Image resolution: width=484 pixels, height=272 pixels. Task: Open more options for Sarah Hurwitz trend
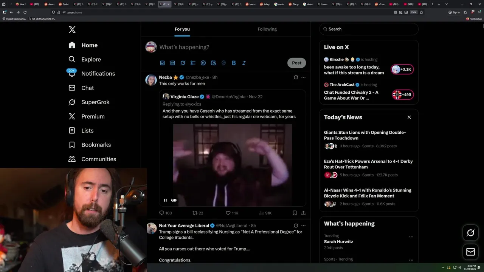click(411, 237)
